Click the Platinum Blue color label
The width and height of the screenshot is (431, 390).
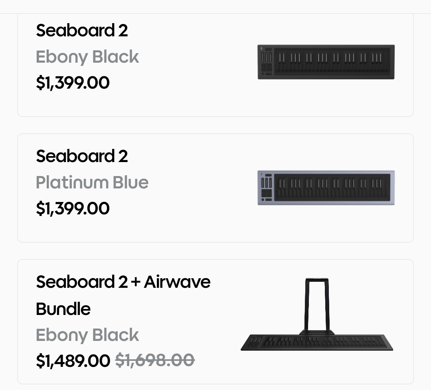(92, 182)
